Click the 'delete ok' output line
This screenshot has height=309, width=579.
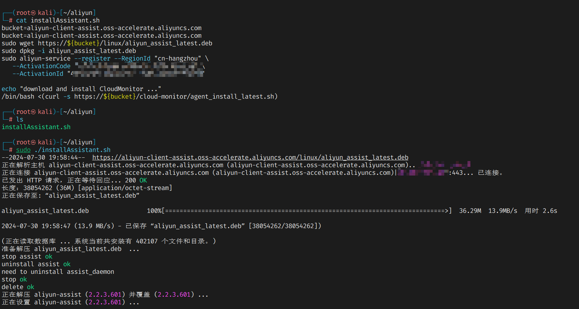pyautogui.click(x=18, y=287)
